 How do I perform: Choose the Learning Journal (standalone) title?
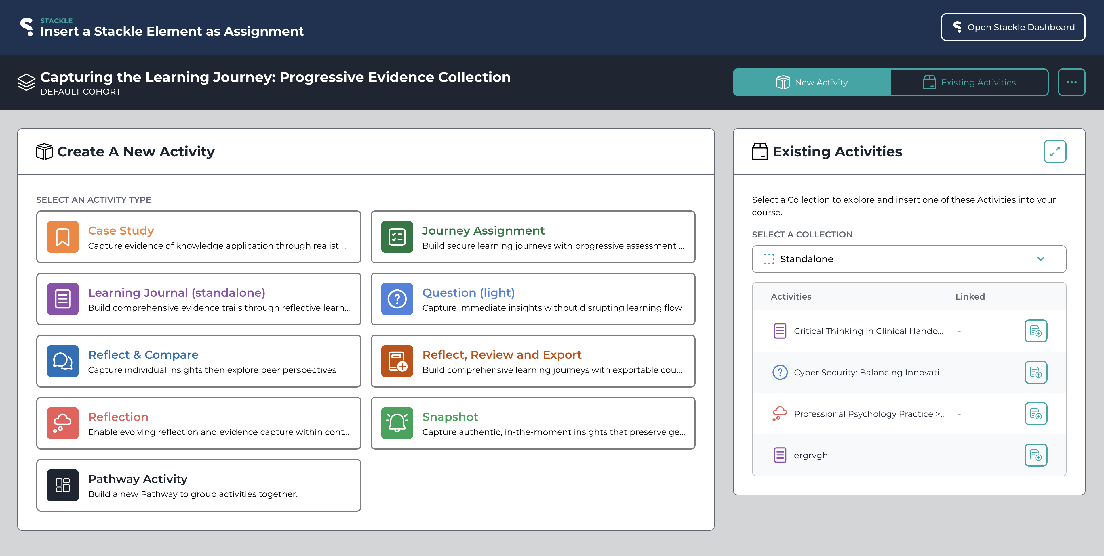coord(177,292)
